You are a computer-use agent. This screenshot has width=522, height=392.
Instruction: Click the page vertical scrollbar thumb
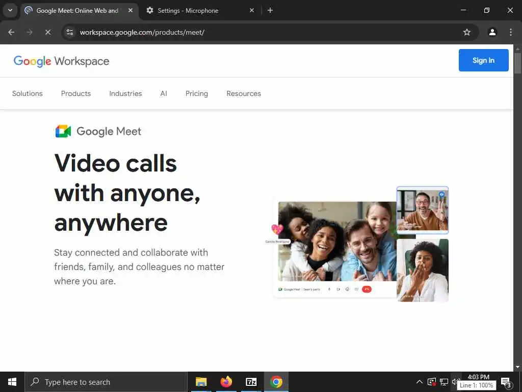click(517, 63)
